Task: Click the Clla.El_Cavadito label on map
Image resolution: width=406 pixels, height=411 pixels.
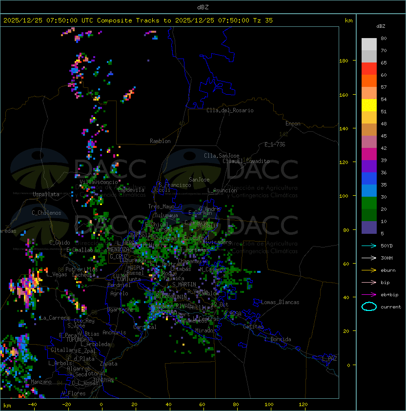Action: (x=246, y=161)
